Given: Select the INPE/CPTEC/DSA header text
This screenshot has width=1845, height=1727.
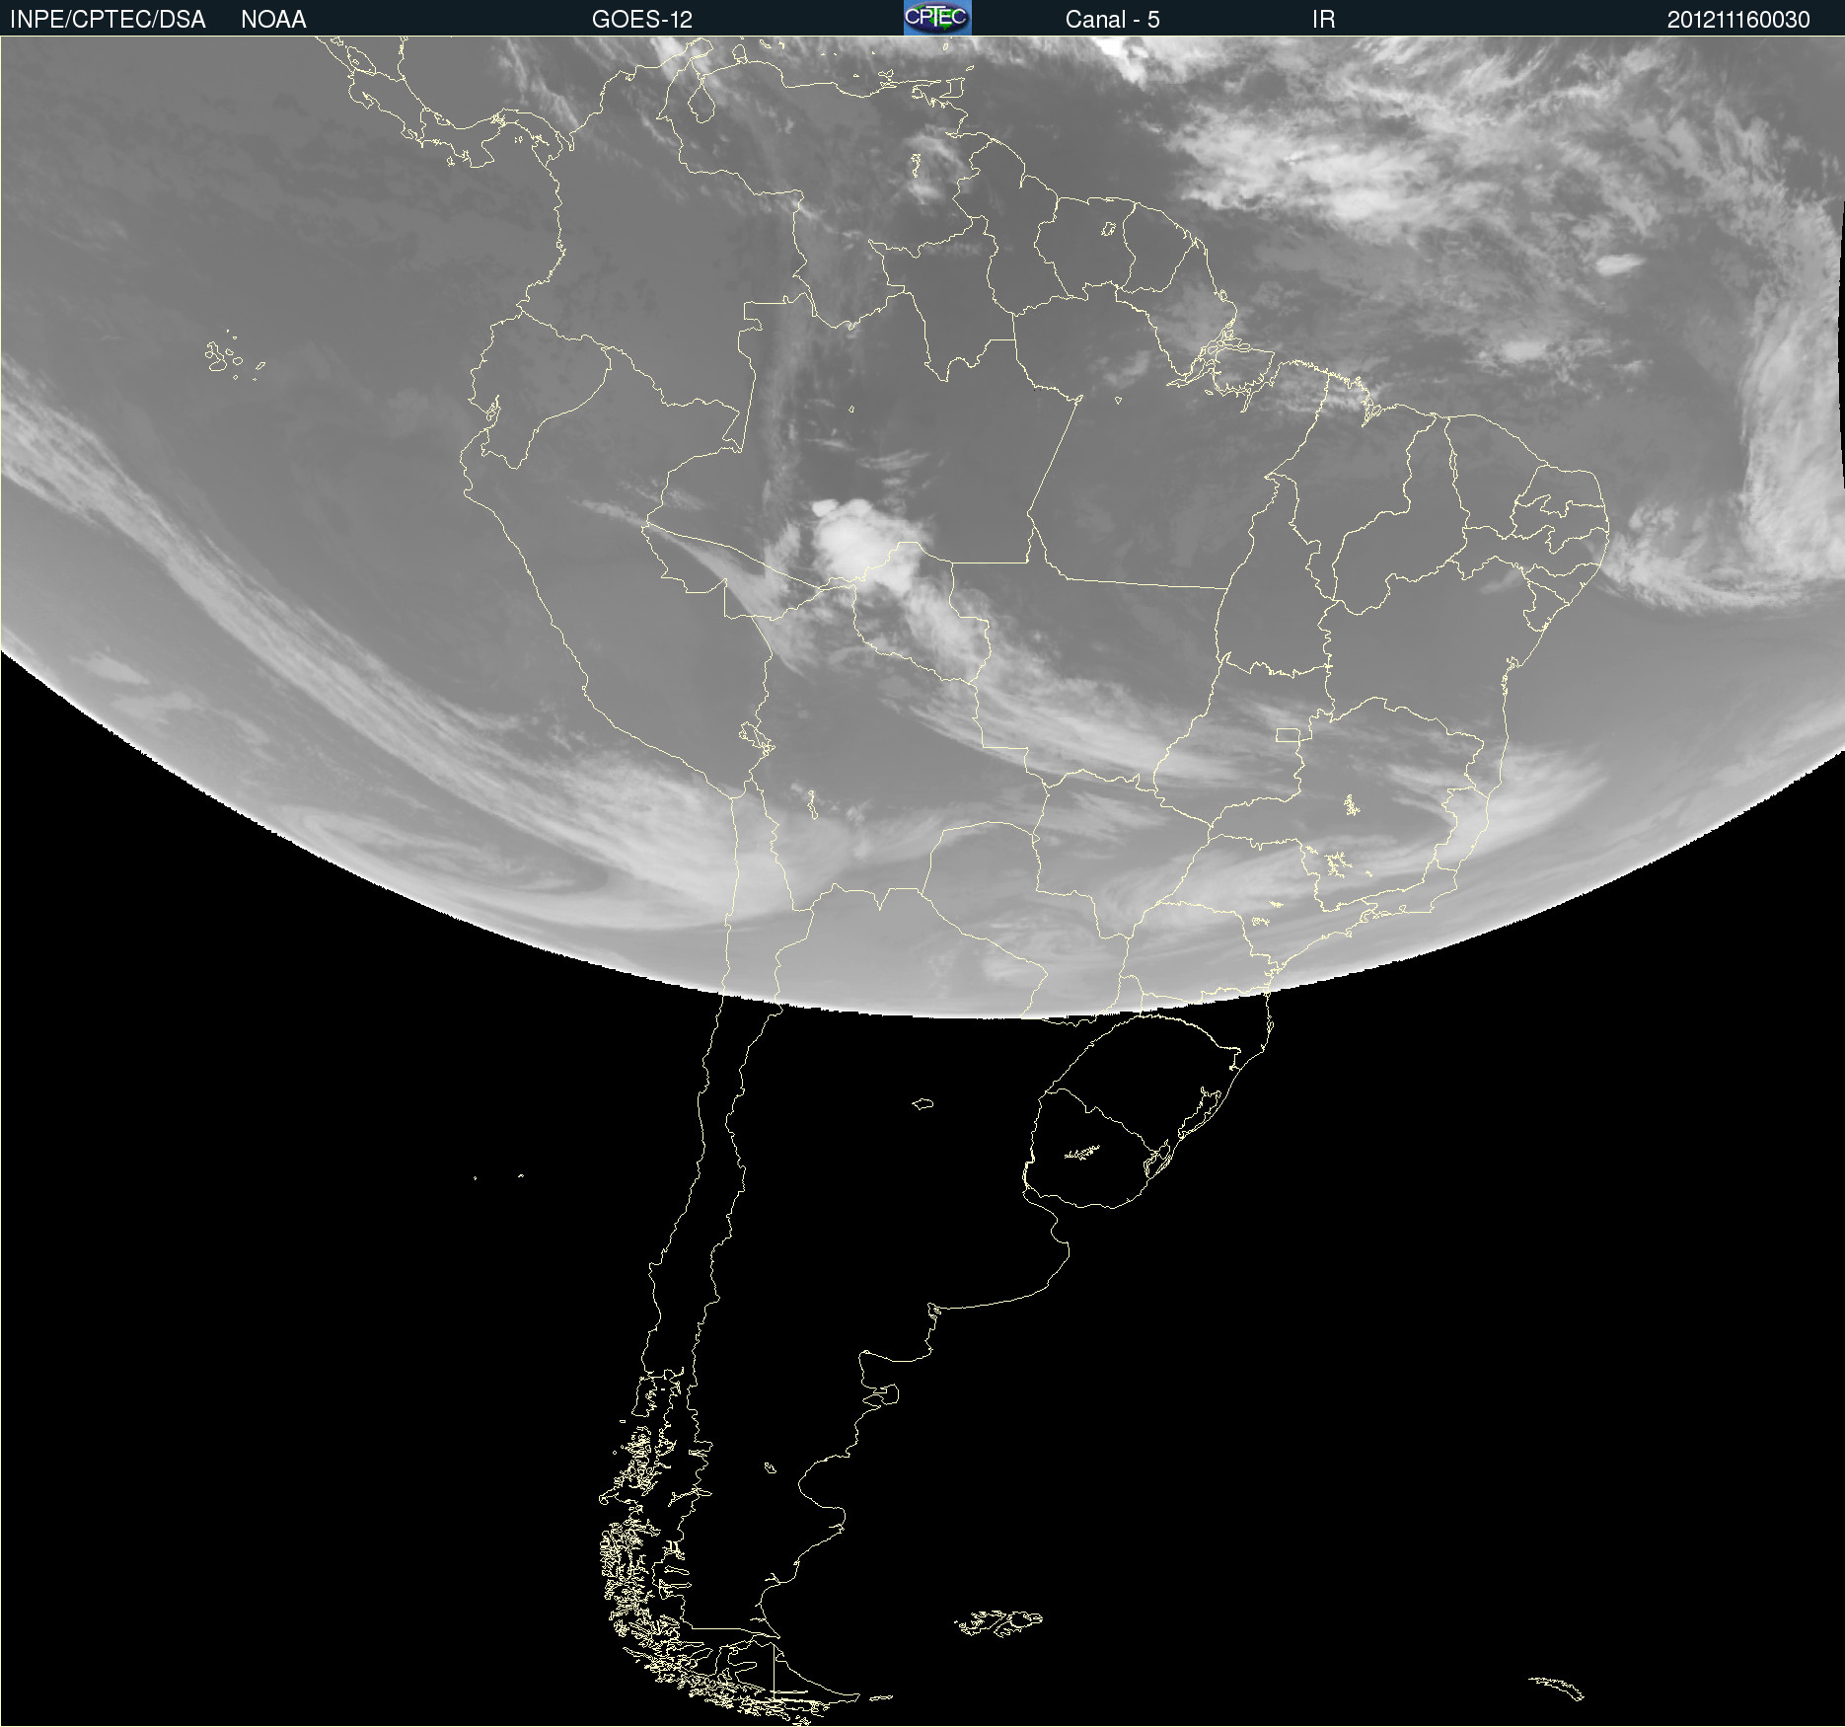Looking at the screenshot, I should pyautogui.click(x=108, y=20).
